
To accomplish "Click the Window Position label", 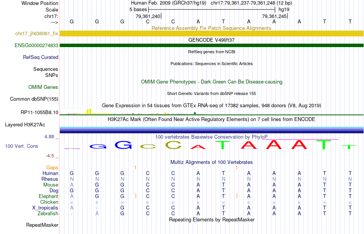I will 40,3.
